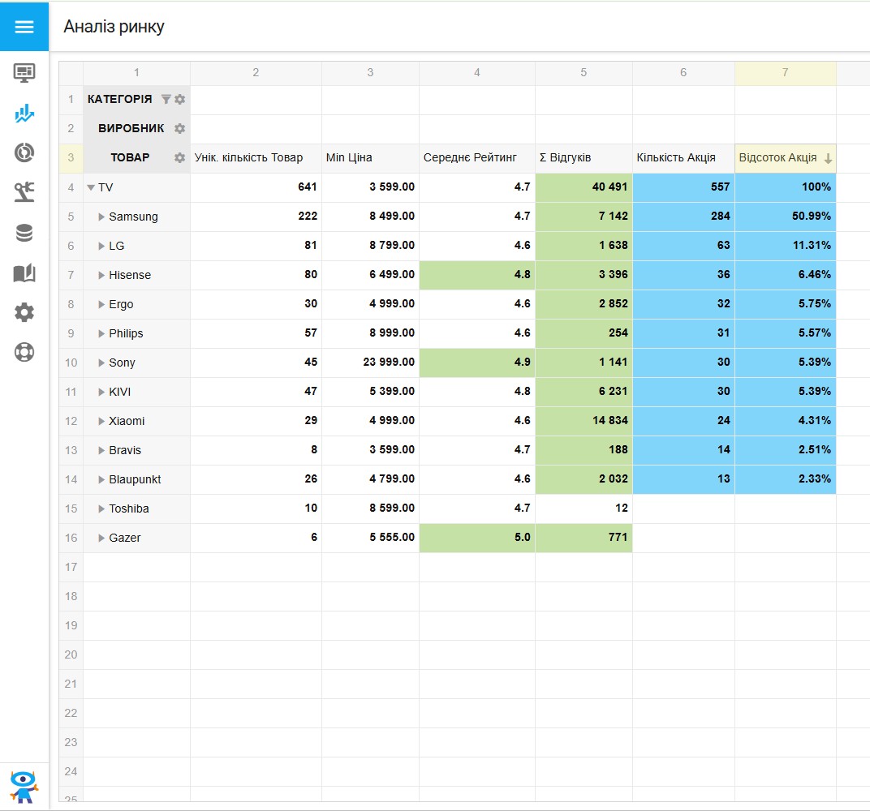Image resolution: width=870 pixels, height=811 pixels.
Task: Open the gear settings for ТОВАР field
Action: tap(179, 157)
